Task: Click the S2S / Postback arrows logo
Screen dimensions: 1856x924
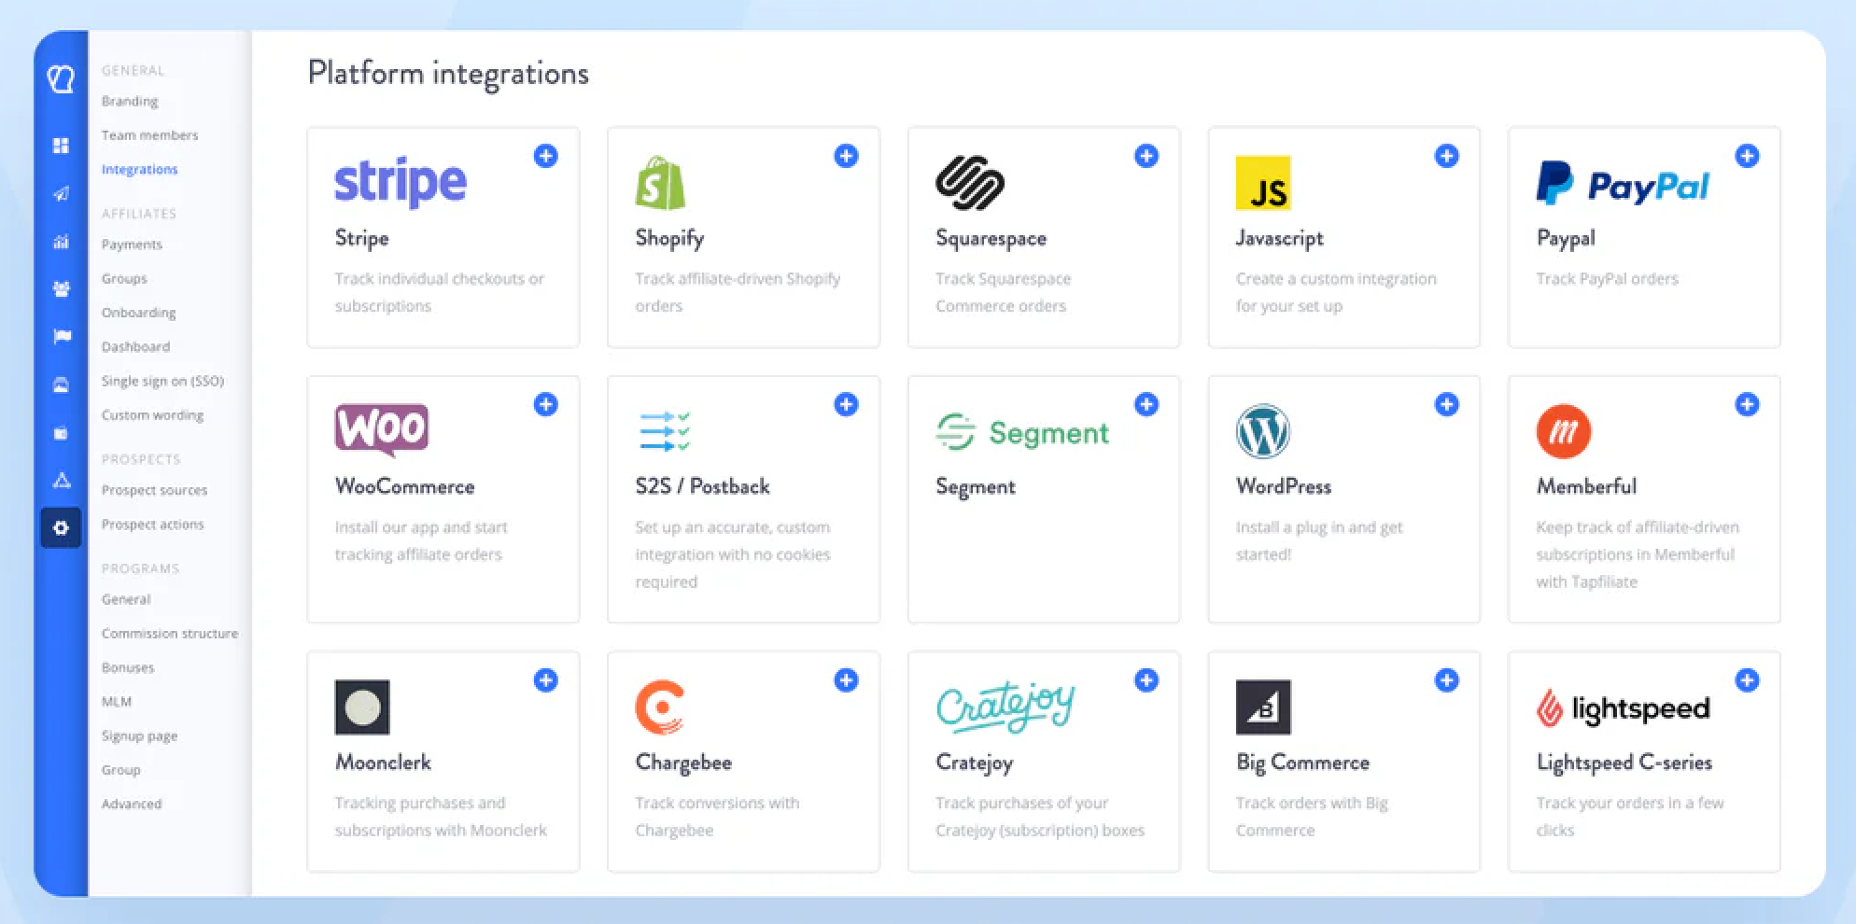Action: (x=665, y=431)
